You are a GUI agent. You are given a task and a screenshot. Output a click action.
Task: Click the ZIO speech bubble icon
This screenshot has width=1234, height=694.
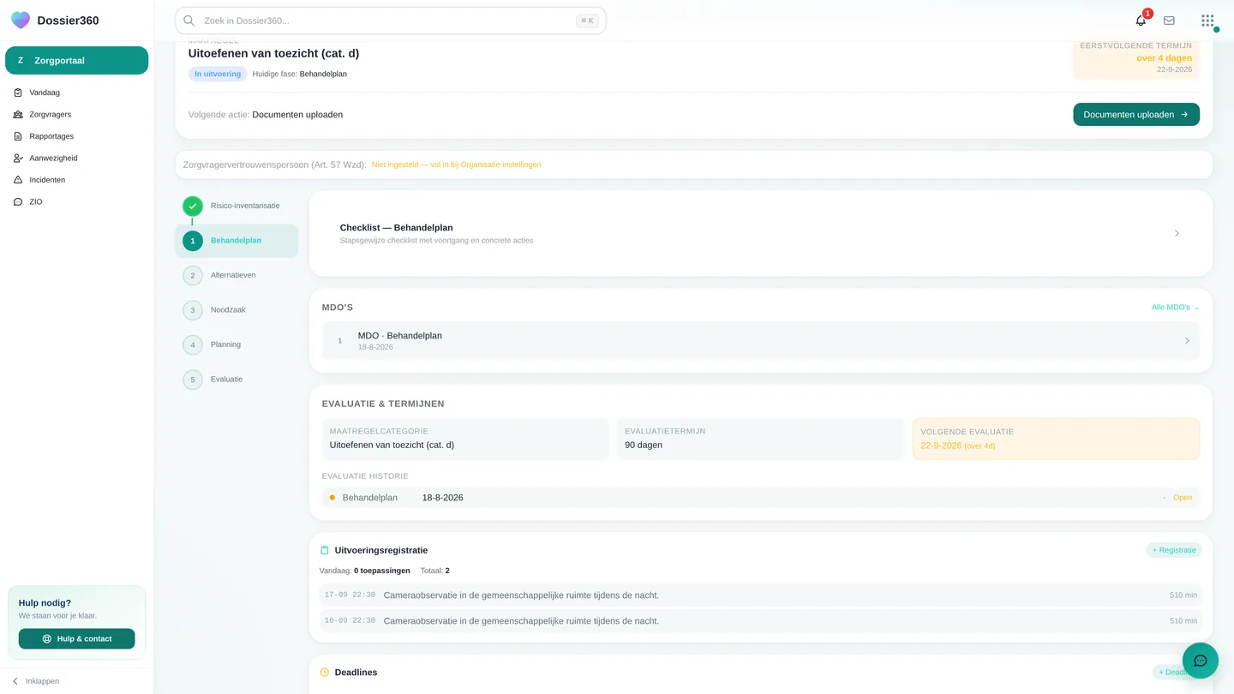point(18,202)
